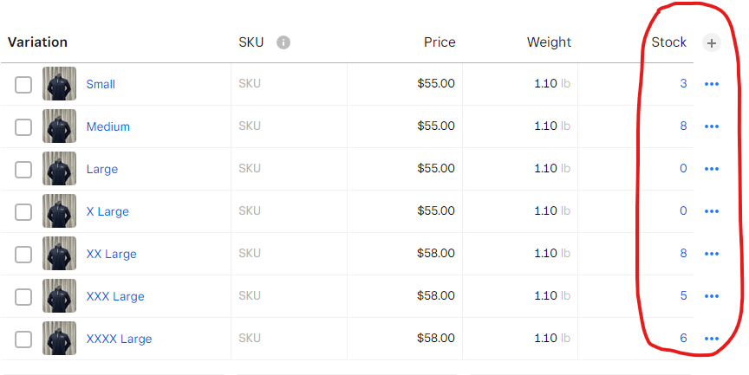Open the Medium variation link

click(108, 126)
